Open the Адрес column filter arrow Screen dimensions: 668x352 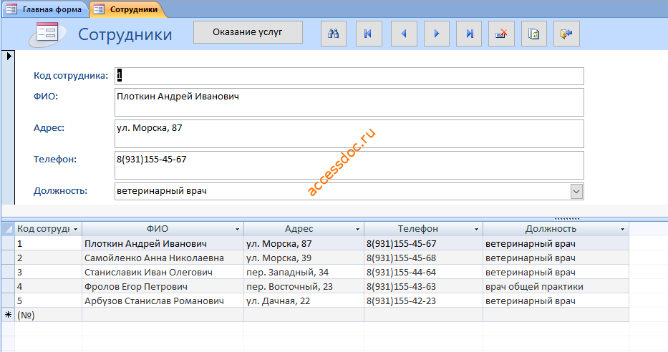pyautogui.click(x=357, y=230)
